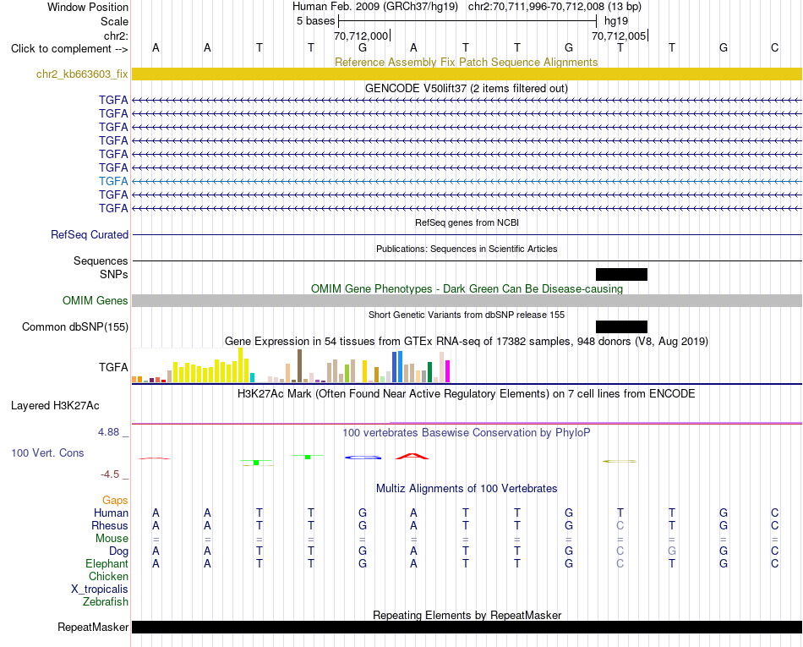
Task: Open Publications: Sequences in Scientific Articles title
Action: tap(467, 249)
